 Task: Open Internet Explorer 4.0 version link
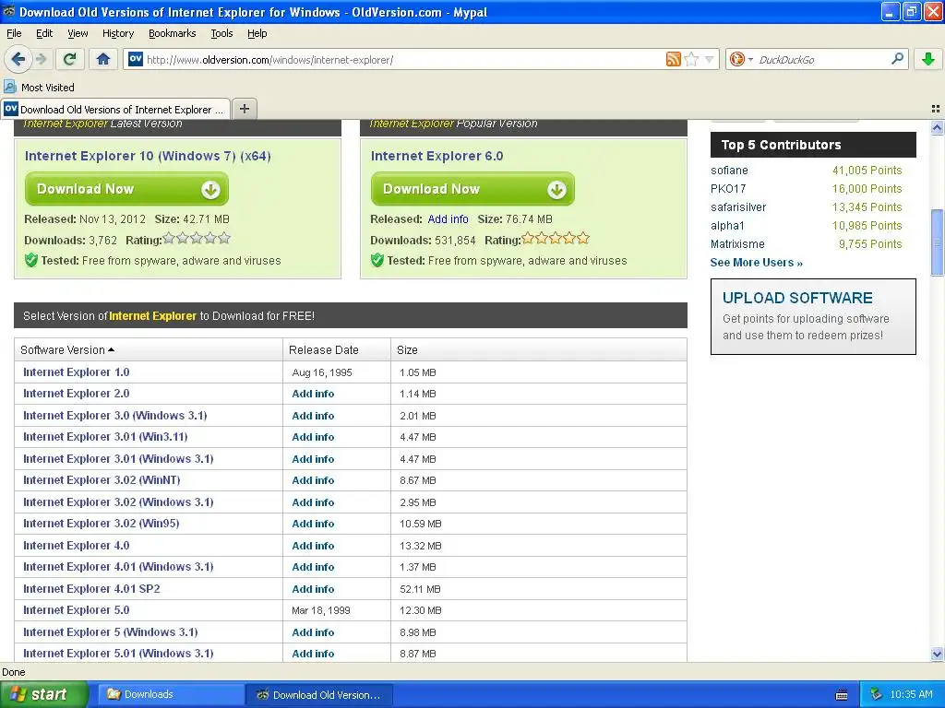pos(76,546)
